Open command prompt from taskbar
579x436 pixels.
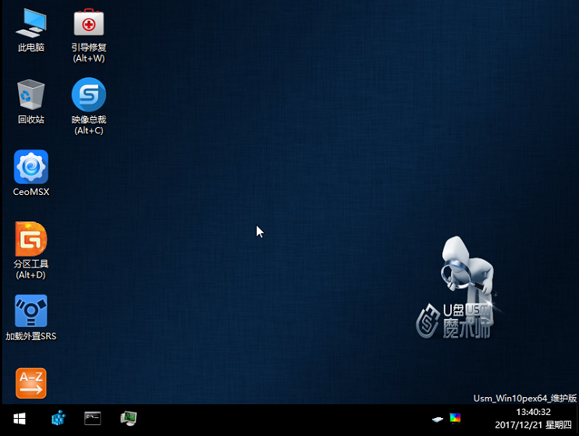coord(93,418)
